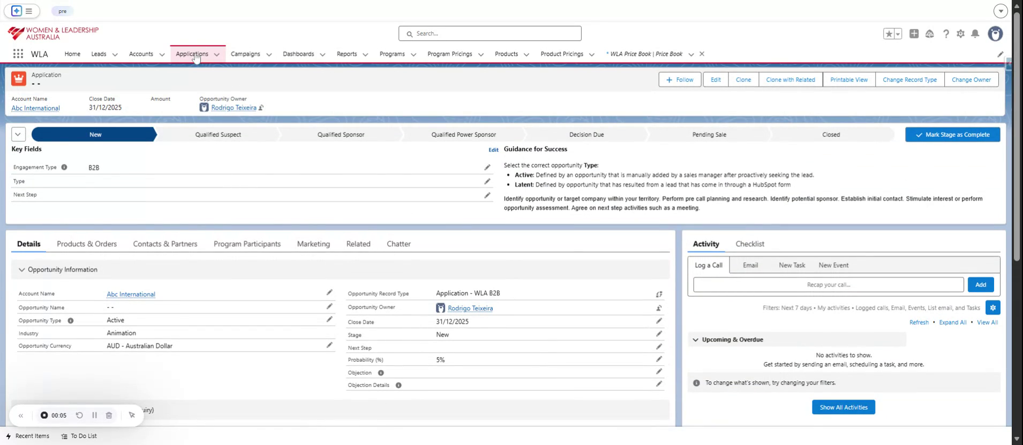Open To Do List utility item
Screen dimensions: 1023x445
pos(79,436)
